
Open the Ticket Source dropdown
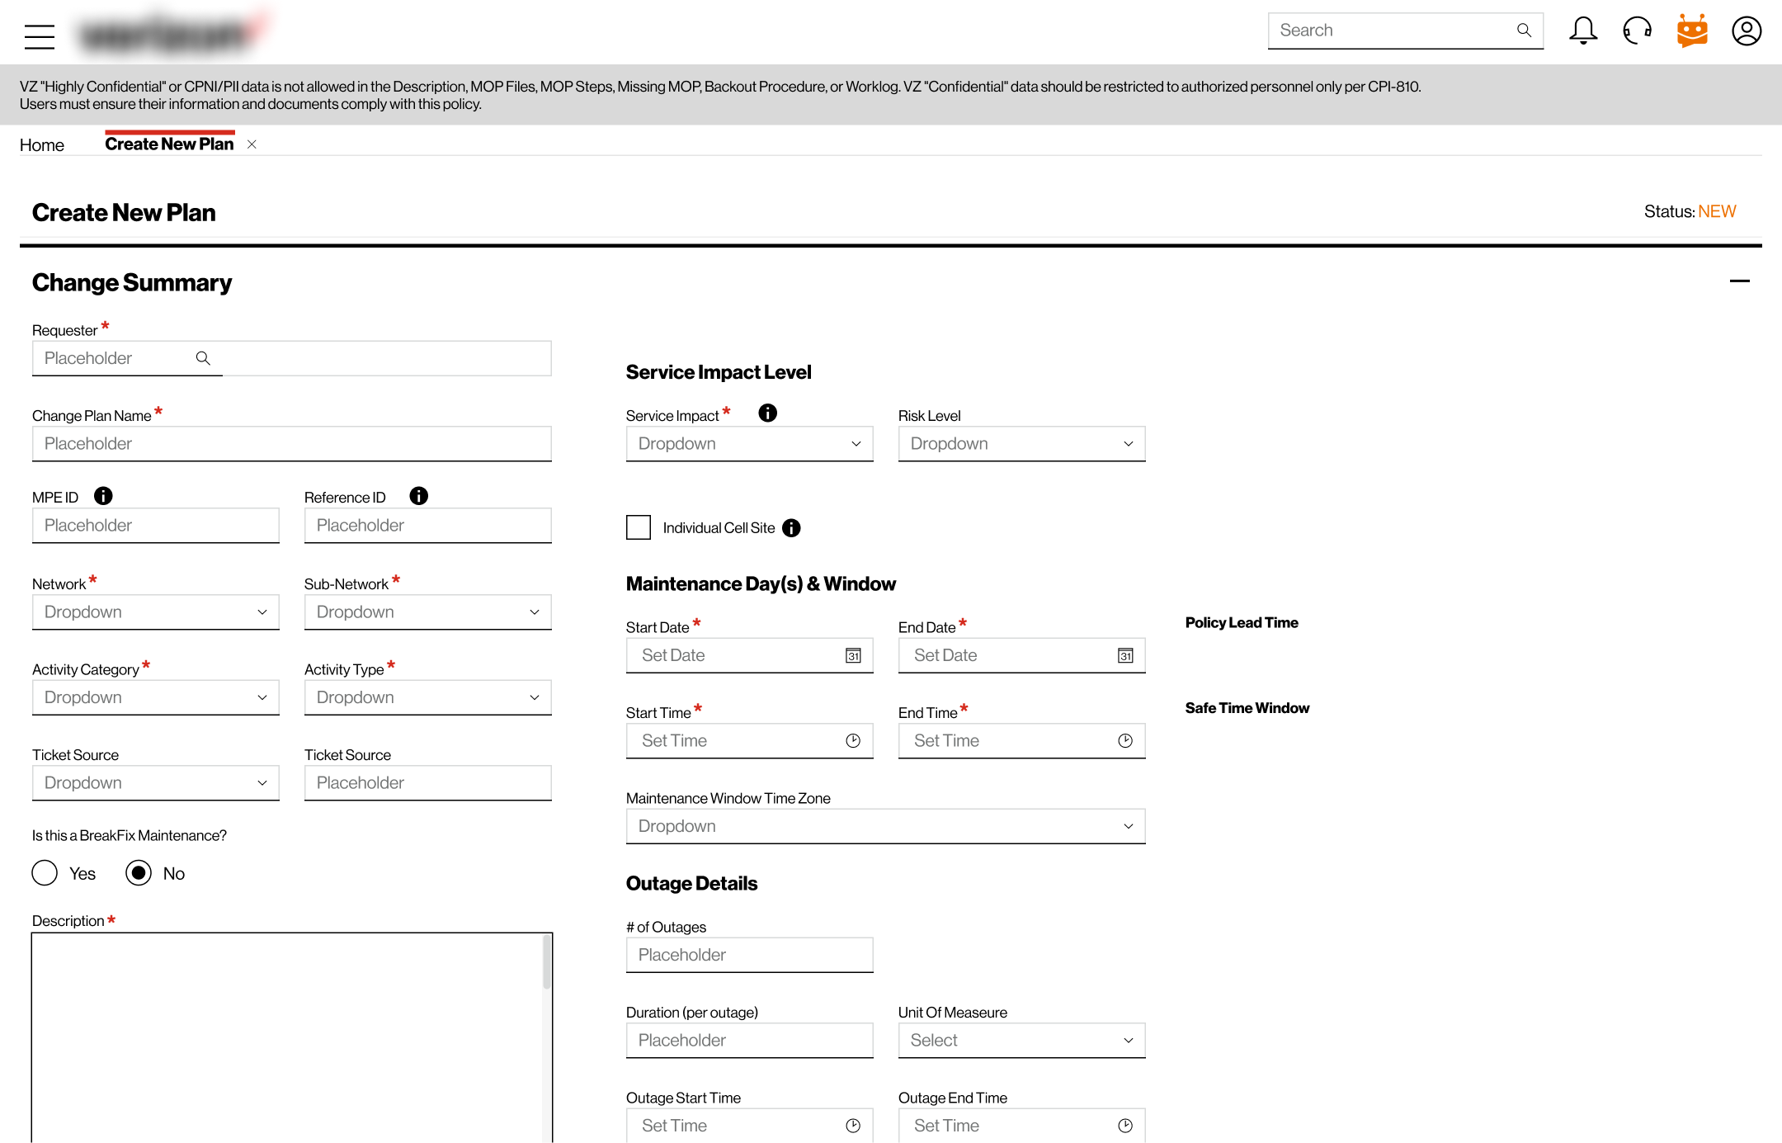[156, 783]
